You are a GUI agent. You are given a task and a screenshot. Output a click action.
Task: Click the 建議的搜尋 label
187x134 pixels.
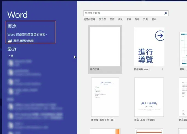tap(90, 19)
